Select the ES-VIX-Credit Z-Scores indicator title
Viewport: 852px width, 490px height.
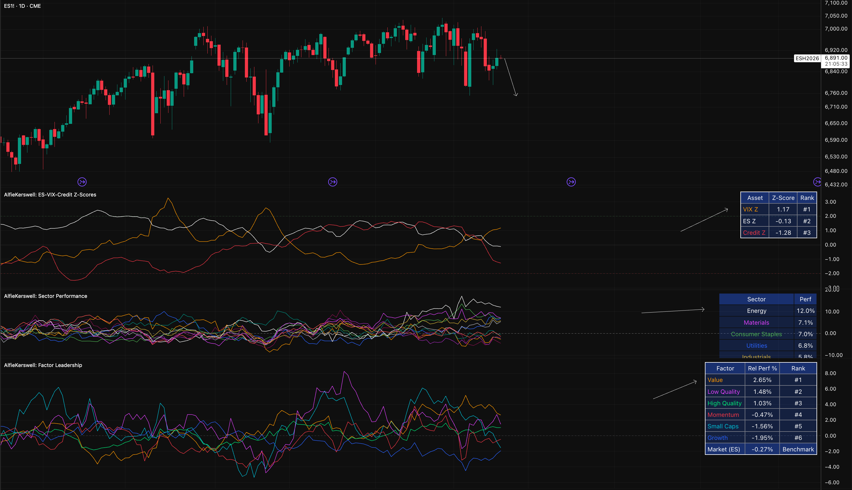pyautogui.click(x=50, y=195)
